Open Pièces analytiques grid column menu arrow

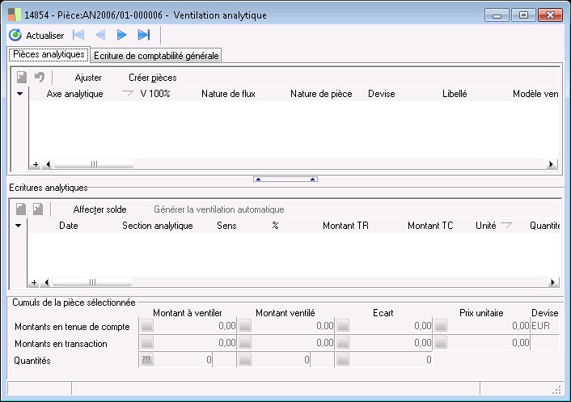(x=20, y=94)
